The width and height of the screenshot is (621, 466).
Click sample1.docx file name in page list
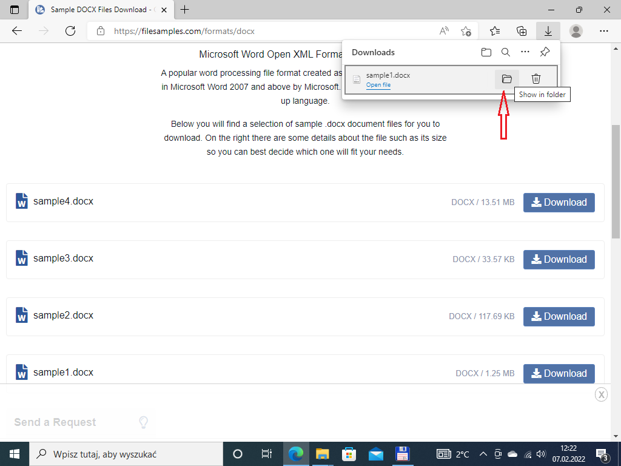click(63, 373)
